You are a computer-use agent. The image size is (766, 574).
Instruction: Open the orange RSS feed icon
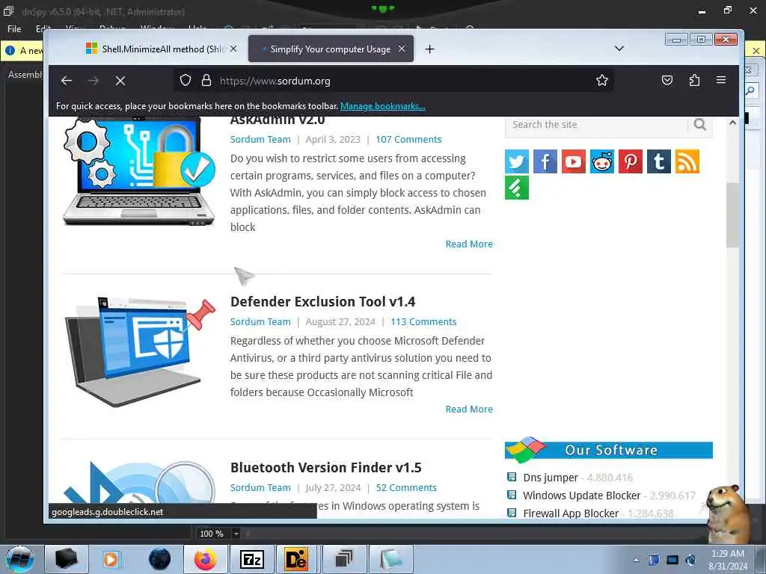coord(687,161)
